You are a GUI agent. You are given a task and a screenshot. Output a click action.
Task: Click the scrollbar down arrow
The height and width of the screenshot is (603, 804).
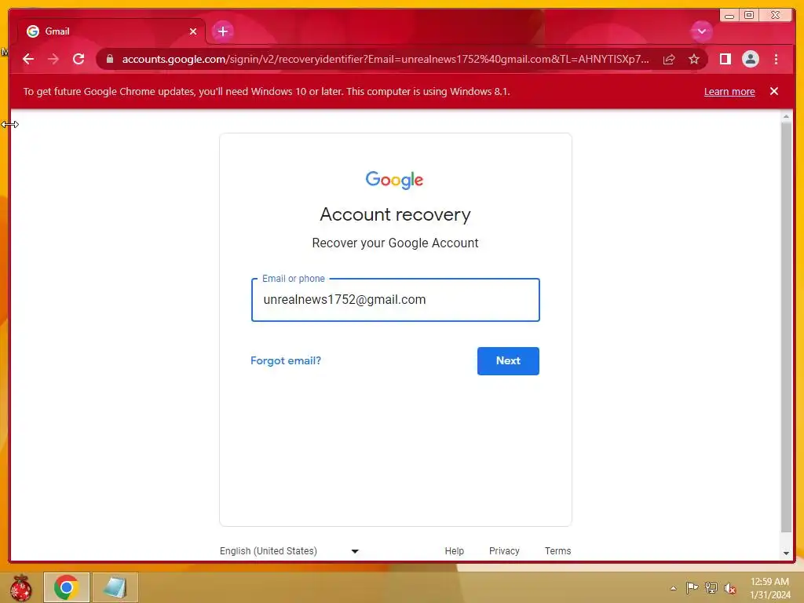click(786, 554)
